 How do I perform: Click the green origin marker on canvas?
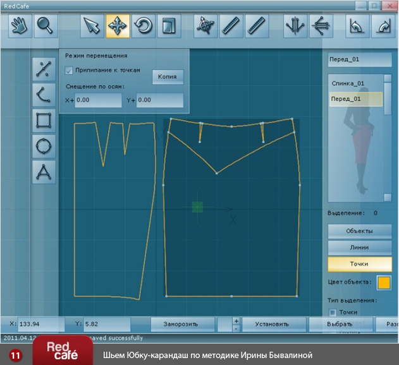[x=197, y=207]
